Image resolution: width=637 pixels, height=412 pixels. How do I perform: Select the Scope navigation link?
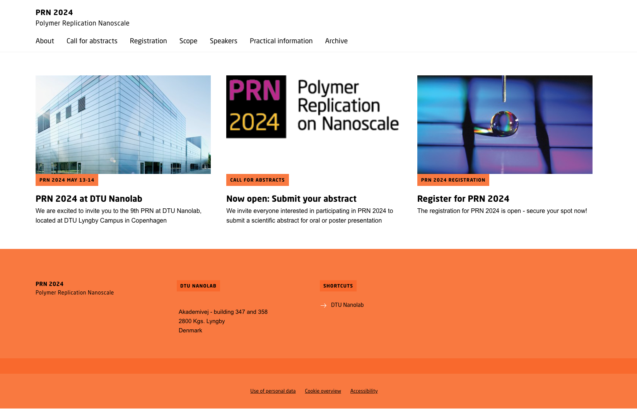[x=188, y=41]
